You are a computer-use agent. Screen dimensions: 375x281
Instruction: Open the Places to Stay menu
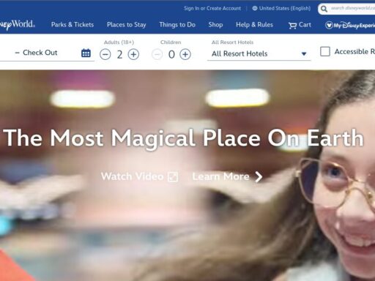127,25
